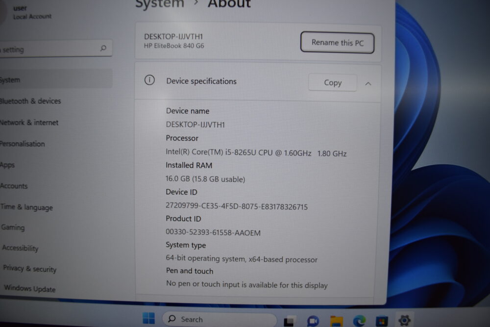The image size is (490, 327).
Task: Open Privacy & security settings
Action: click(30, 269)
